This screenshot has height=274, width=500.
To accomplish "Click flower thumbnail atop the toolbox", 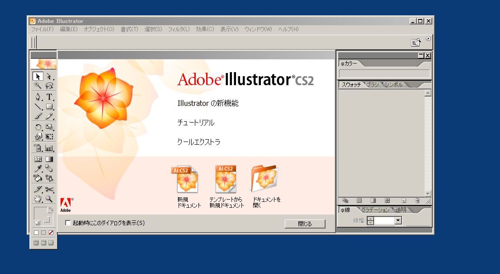I will [x=44, y=64].
